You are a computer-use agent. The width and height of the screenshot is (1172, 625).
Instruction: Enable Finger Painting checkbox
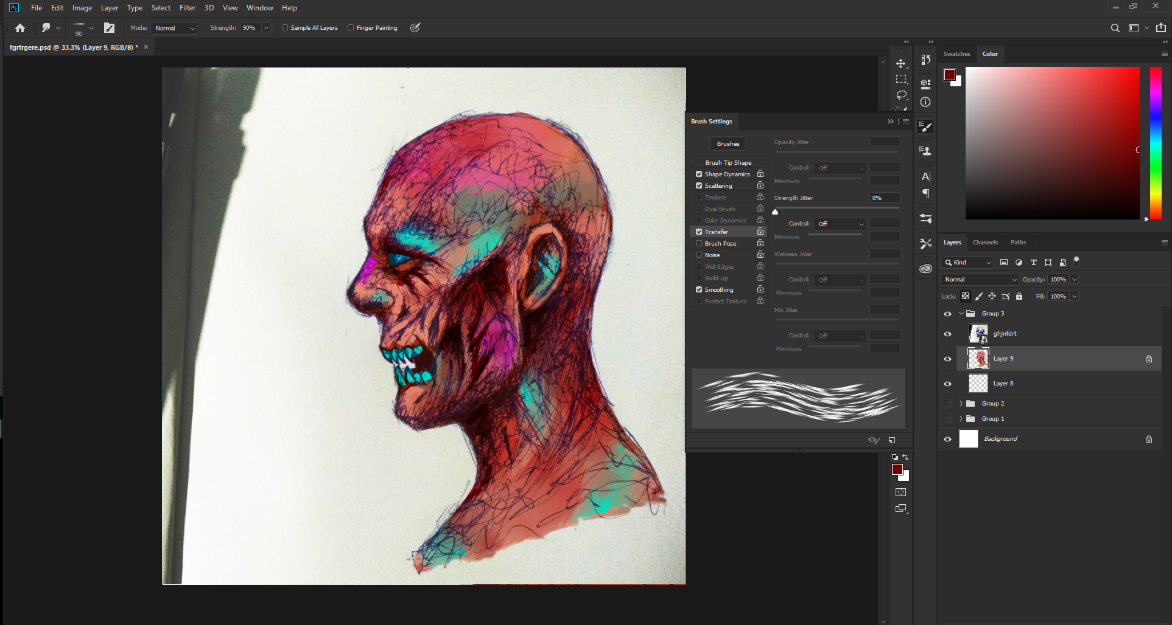coord(351,28)
